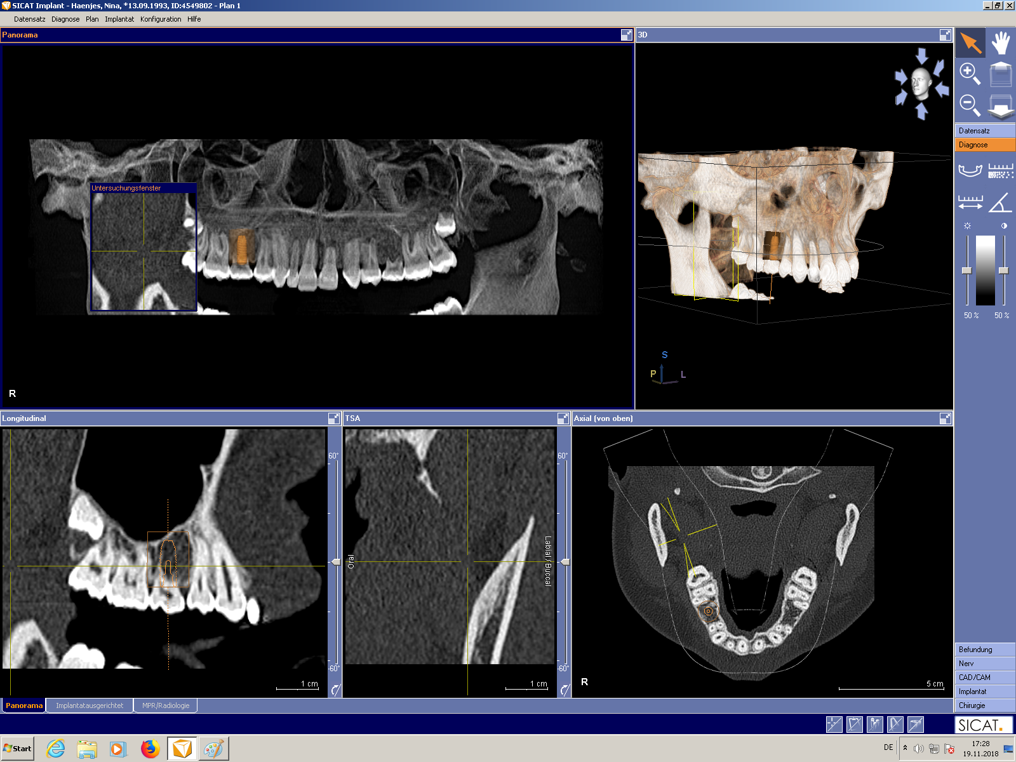Click the orange implant circle in Axial view
Viewport: 1016px width, 762px height.
tap(709, 612)
